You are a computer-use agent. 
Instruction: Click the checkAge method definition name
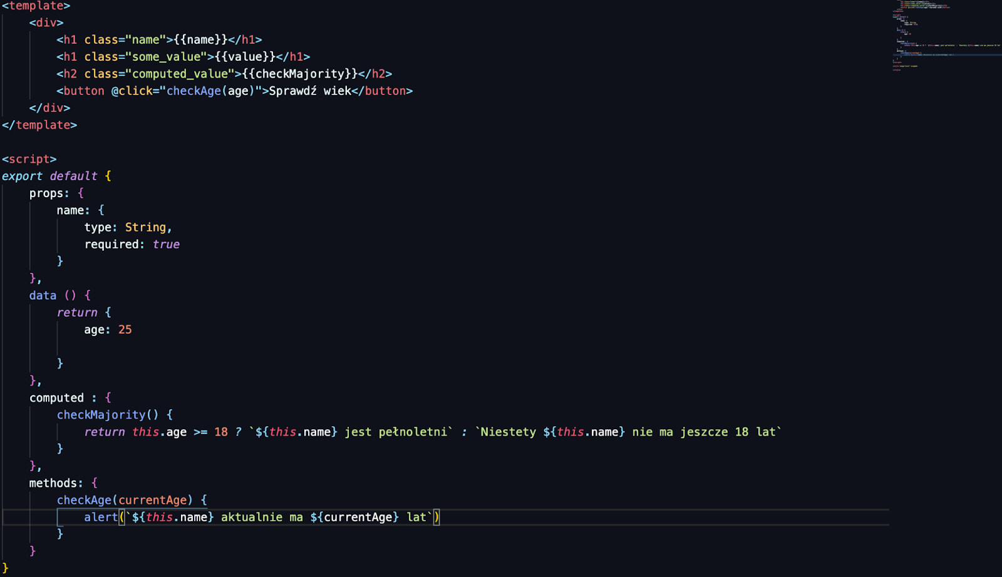84,500
